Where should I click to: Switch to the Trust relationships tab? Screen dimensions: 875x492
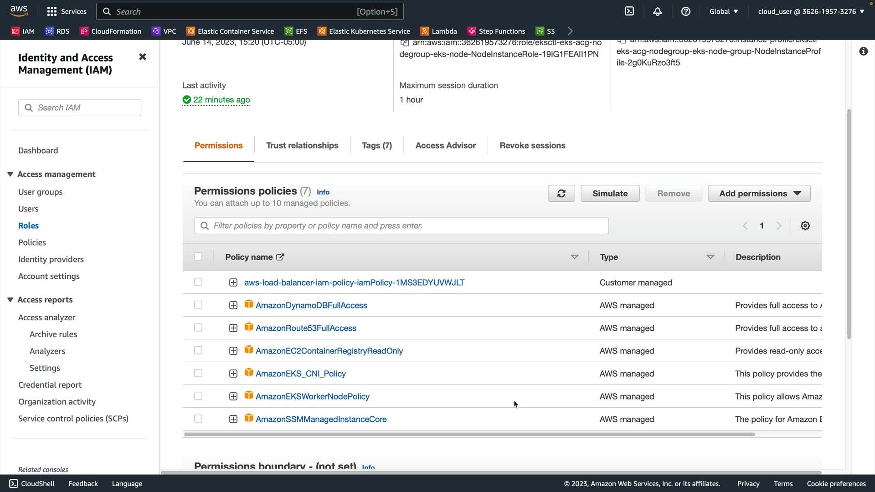302,145
